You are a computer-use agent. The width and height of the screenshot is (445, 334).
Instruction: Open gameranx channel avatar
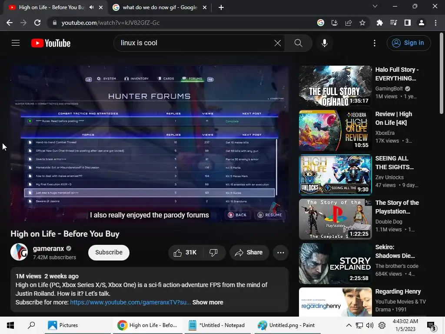(x=19, y=252)
